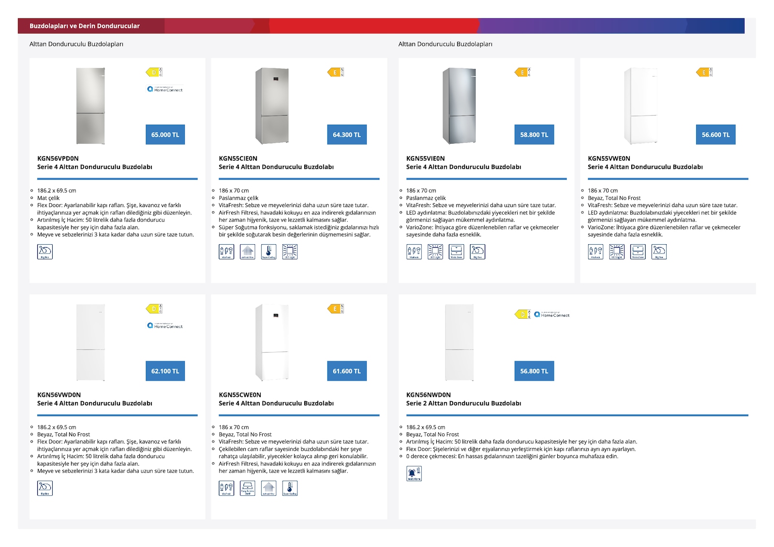
Task: Click the LED Light icon under KGN55CIE0N
Action: (x=290, y=252)
